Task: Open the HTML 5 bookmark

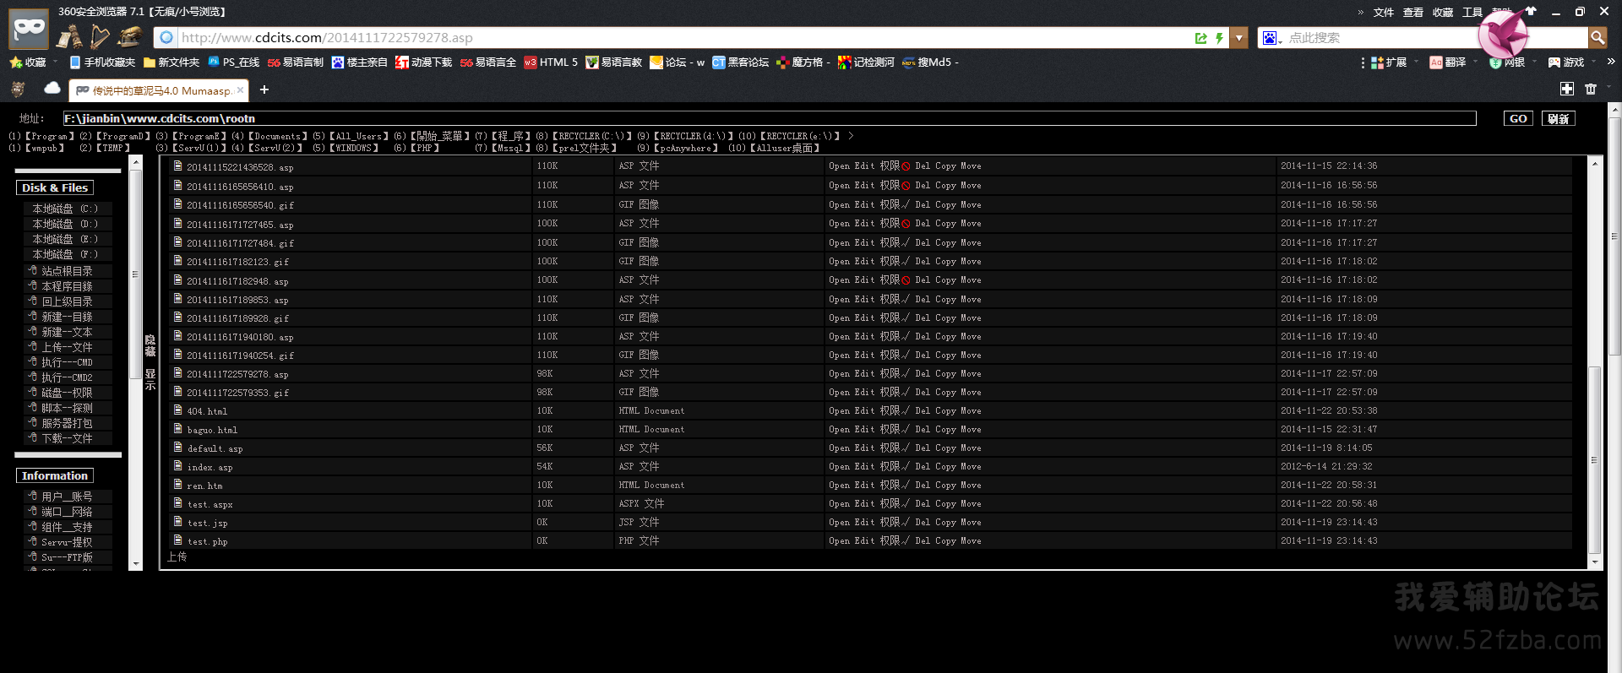Action: coord(551,62)
